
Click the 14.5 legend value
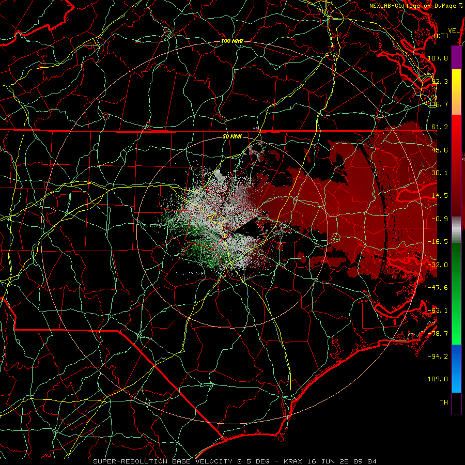pos(440,196)
